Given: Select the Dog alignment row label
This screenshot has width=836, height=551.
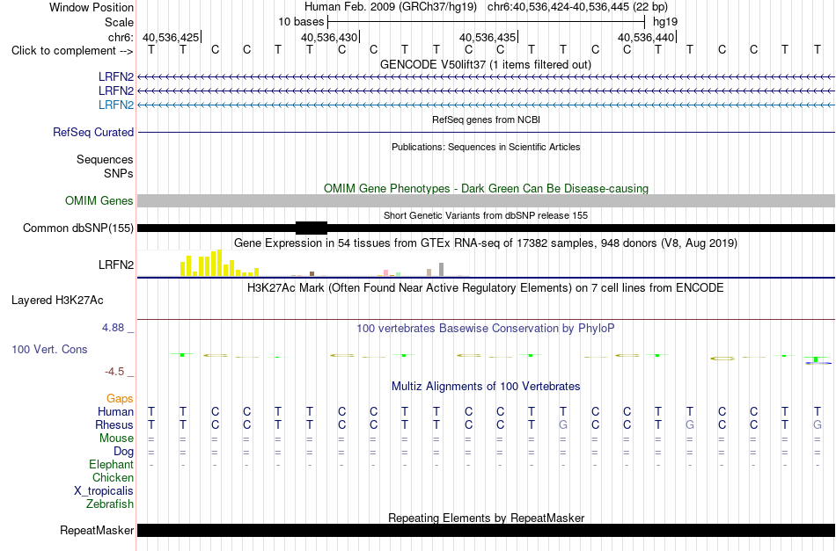Looking at the screenshot, I should (x=124, y=452).
